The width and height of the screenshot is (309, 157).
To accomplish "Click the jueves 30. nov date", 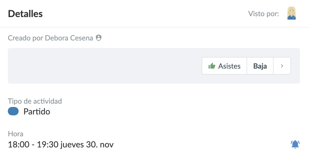I will click(87, 145).
